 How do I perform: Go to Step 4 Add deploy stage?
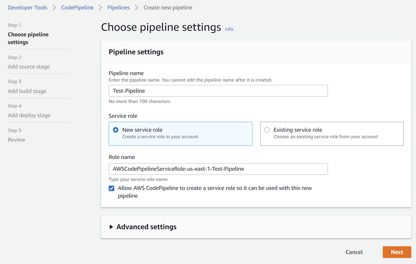29,115
